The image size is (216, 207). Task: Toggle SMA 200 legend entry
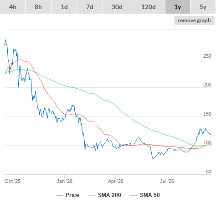coord(109,195)
